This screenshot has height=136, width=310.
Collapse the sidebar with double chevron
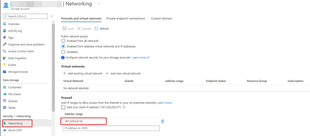(52, 16)
